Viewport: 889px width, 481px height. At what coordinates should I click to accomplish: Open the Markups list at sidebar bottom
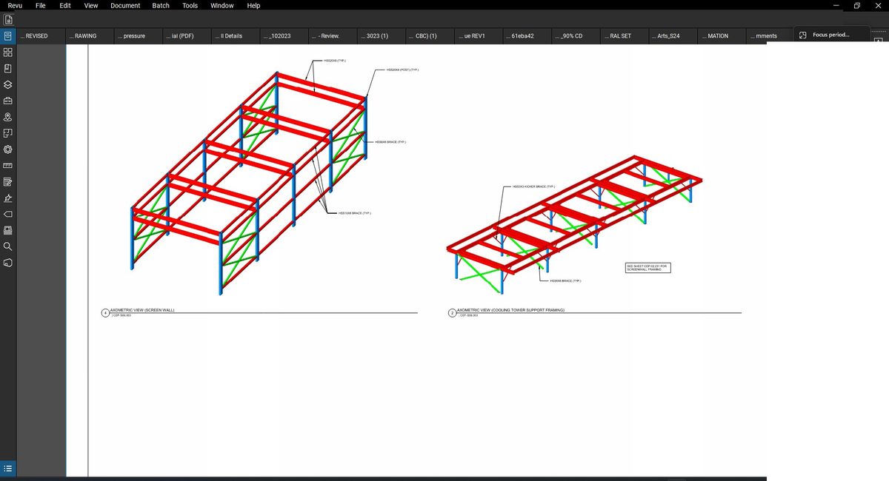(8, 468)
